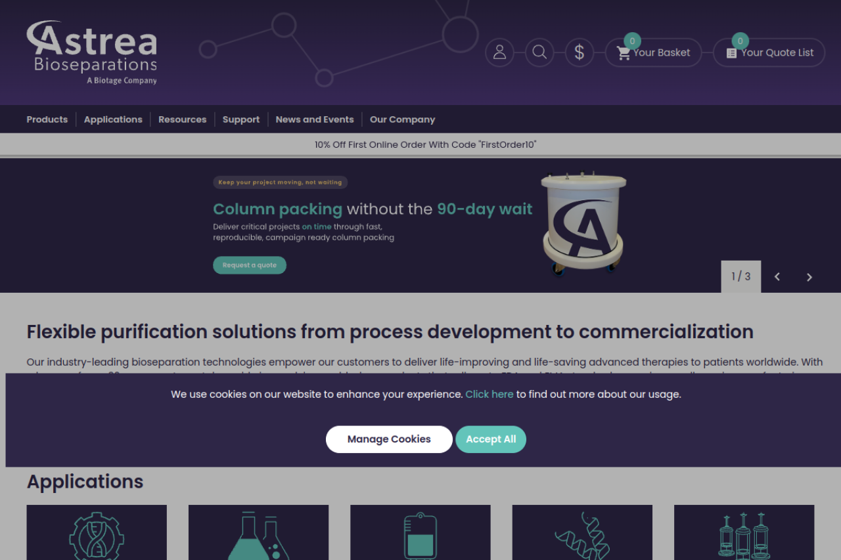Expand the Resources menu

(x=182, y=119)
